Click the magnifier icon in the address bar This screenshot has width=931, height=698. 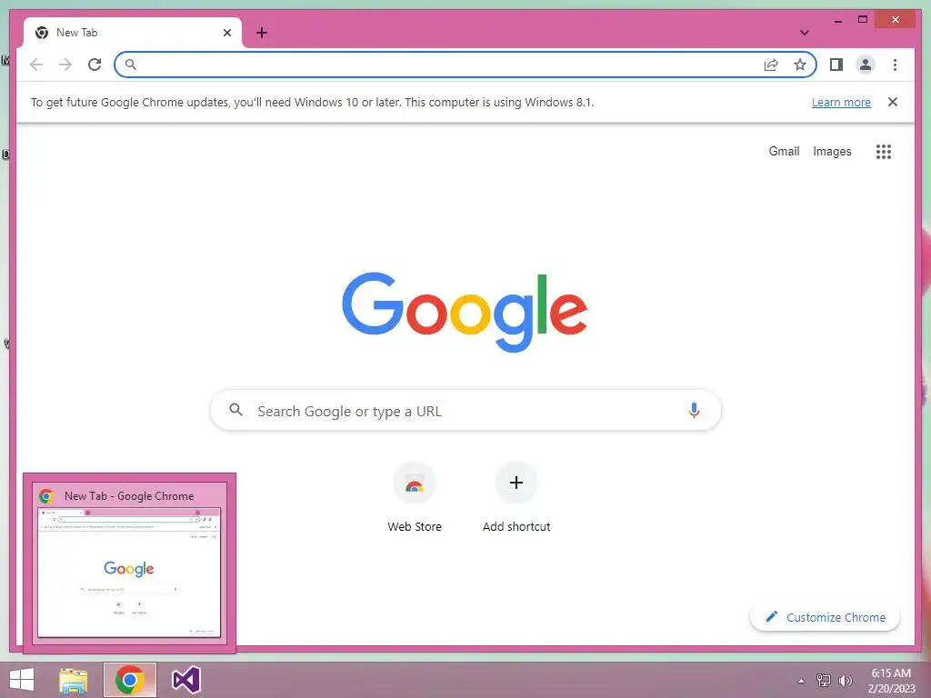131,65
